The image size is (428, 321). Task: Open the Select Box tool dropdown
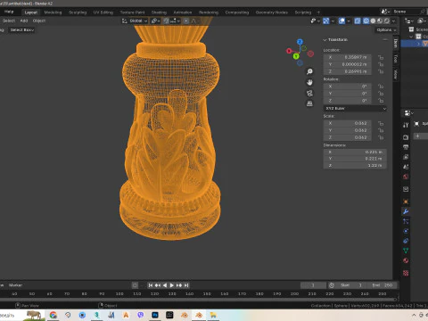(22, 30)
